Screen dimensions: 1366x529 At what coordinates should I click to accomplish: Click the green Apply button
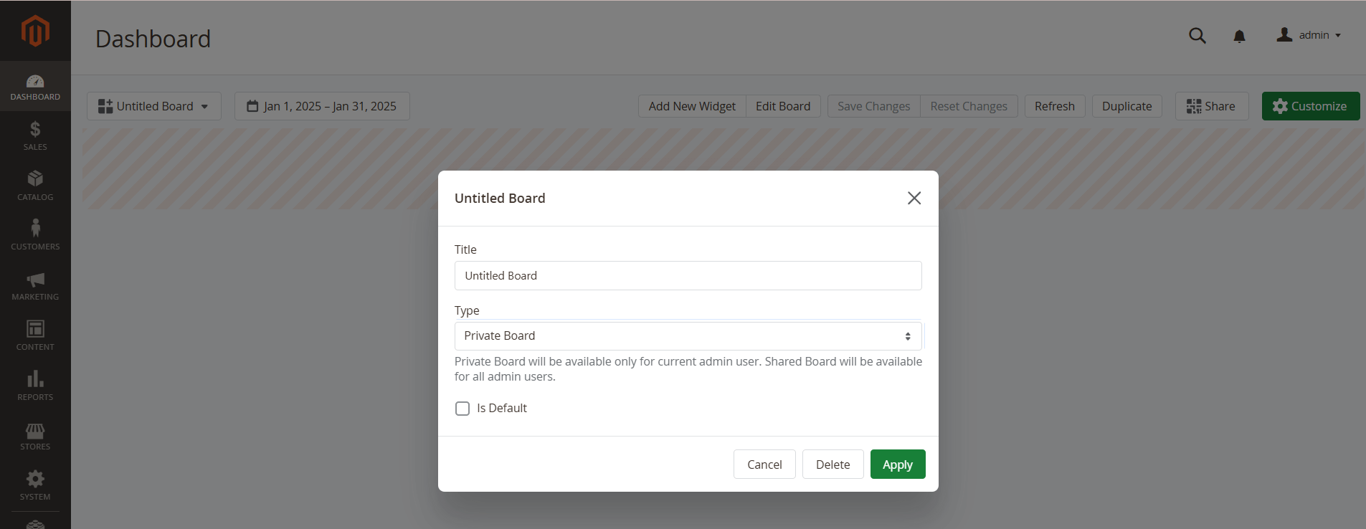pos(898,464)
